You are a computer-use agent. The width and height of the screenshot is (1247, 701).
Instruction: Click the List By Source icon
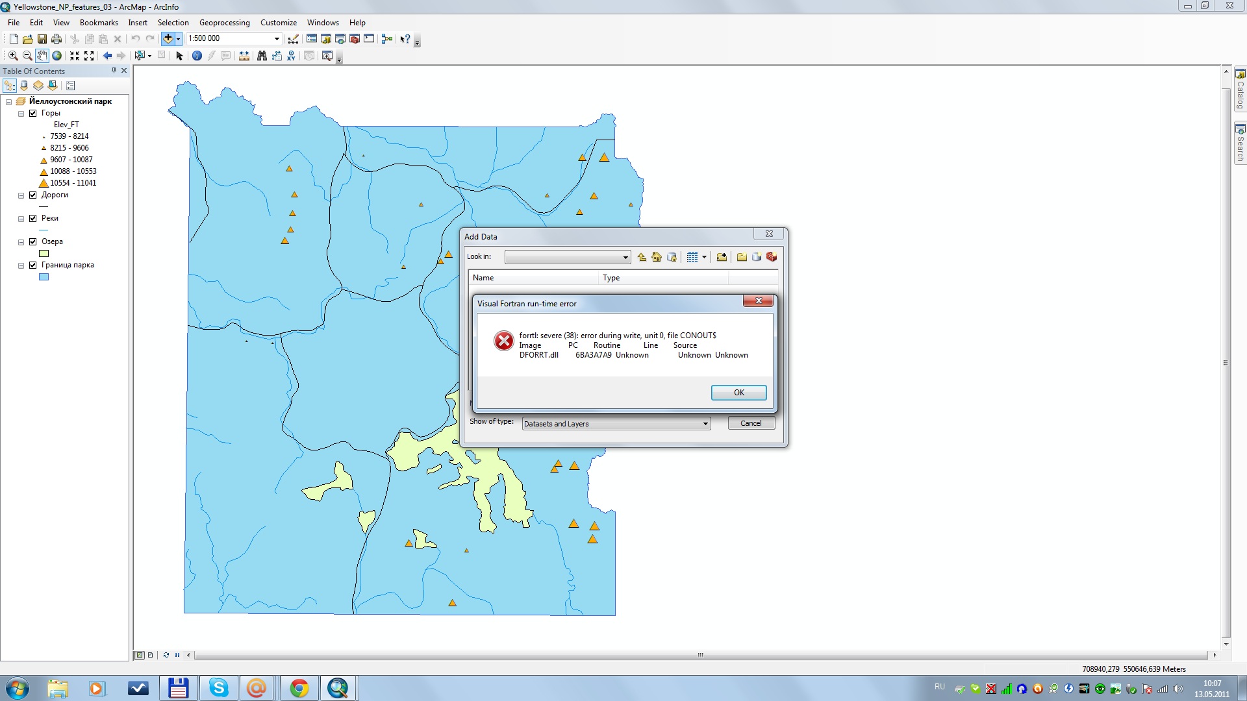(24, 86)
